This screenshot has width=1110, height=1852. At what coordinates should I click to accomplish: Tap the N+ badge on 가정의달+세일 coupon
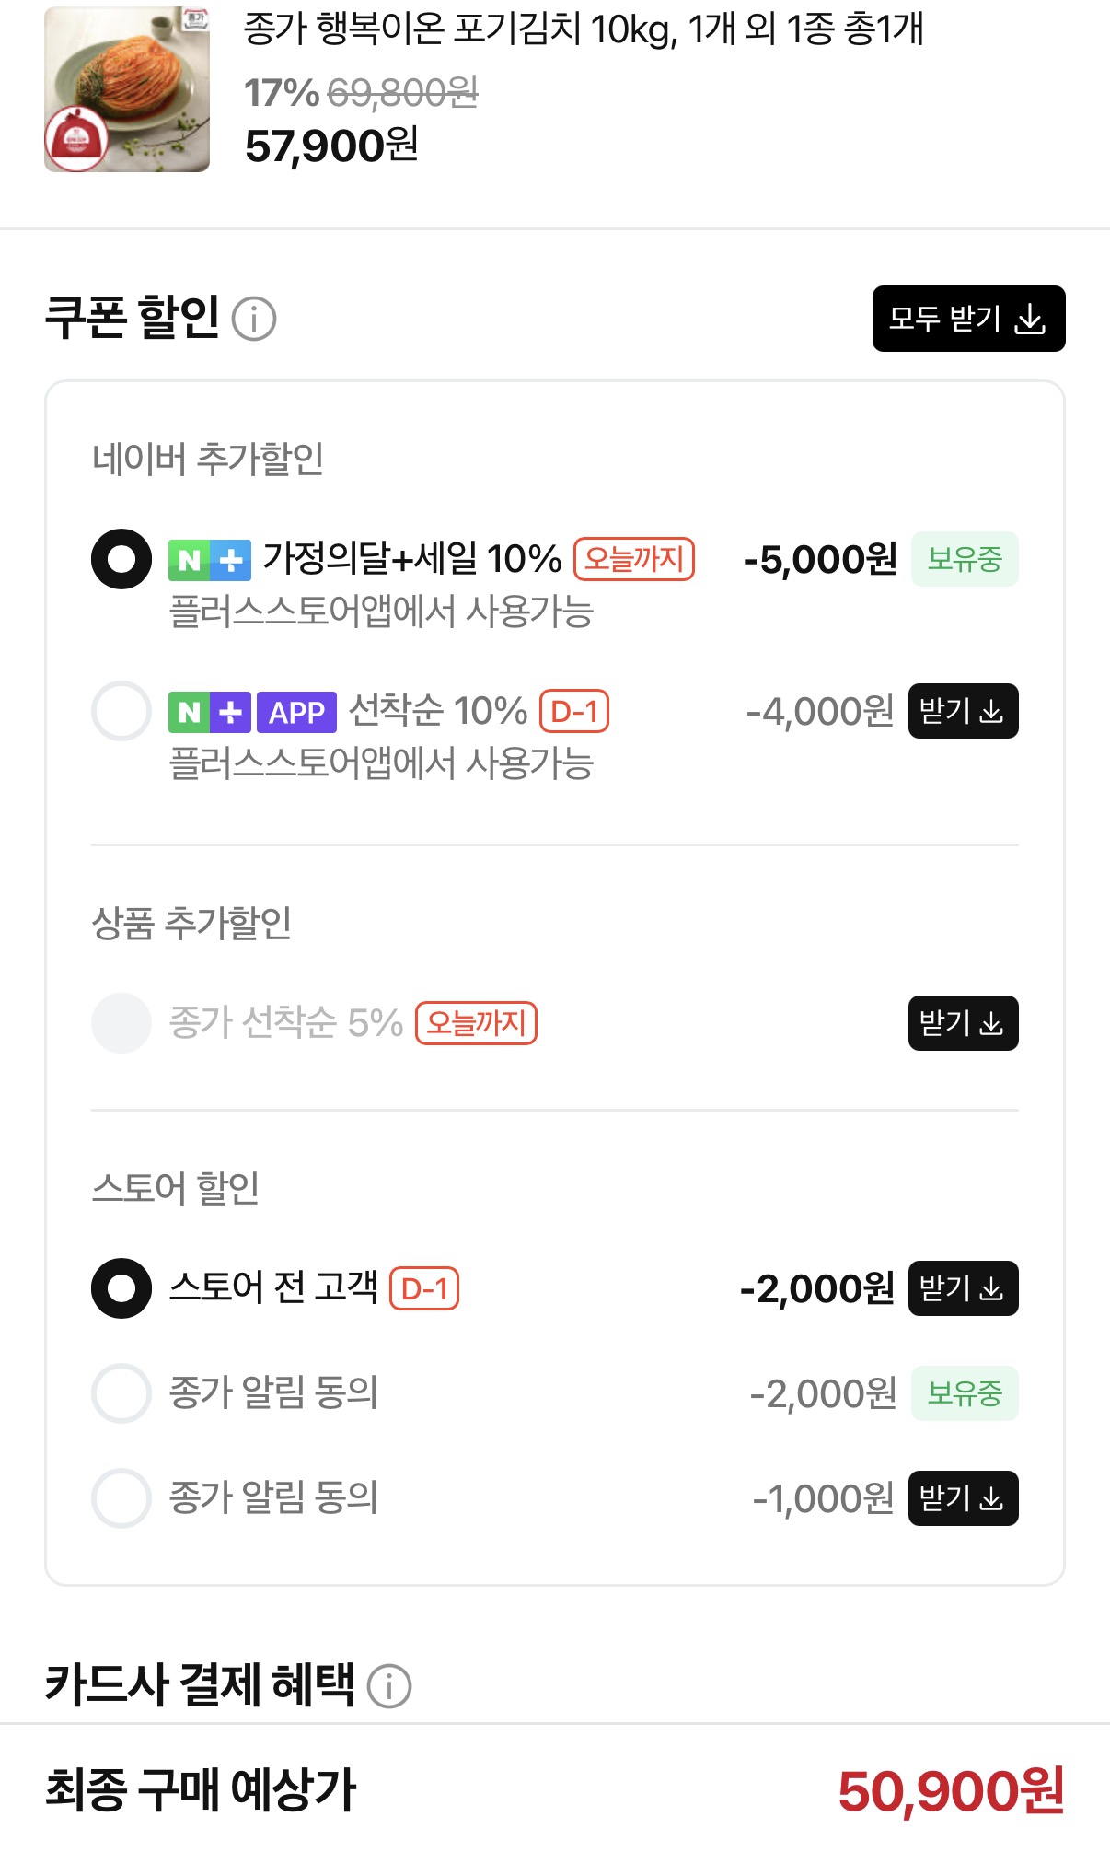[x=210, y=560]
